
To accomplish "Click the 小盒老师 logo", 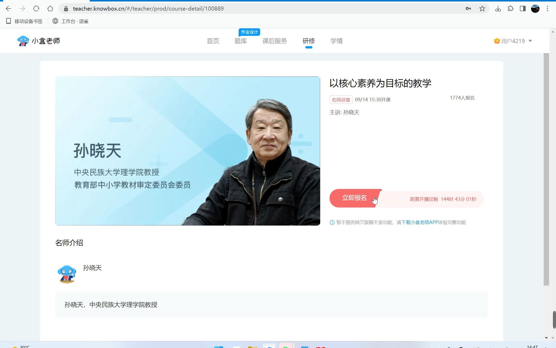I will click(38, 41).
